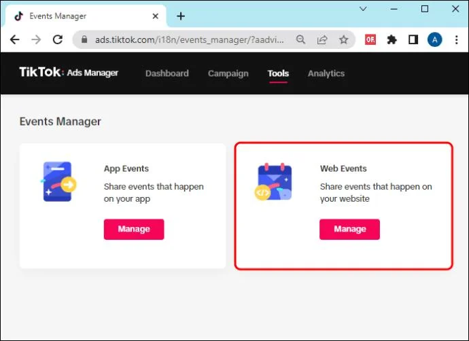Click the TikTok favicon on the tab

19,16
